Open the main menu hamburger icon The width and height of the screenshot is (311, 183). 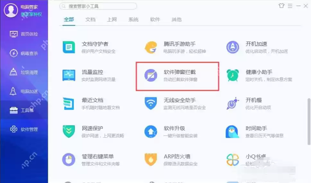click(x=290, y=6)
